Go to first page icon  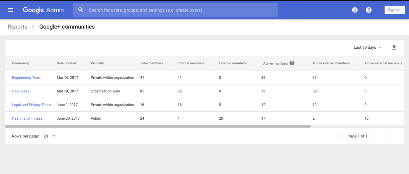click(341, 136)
